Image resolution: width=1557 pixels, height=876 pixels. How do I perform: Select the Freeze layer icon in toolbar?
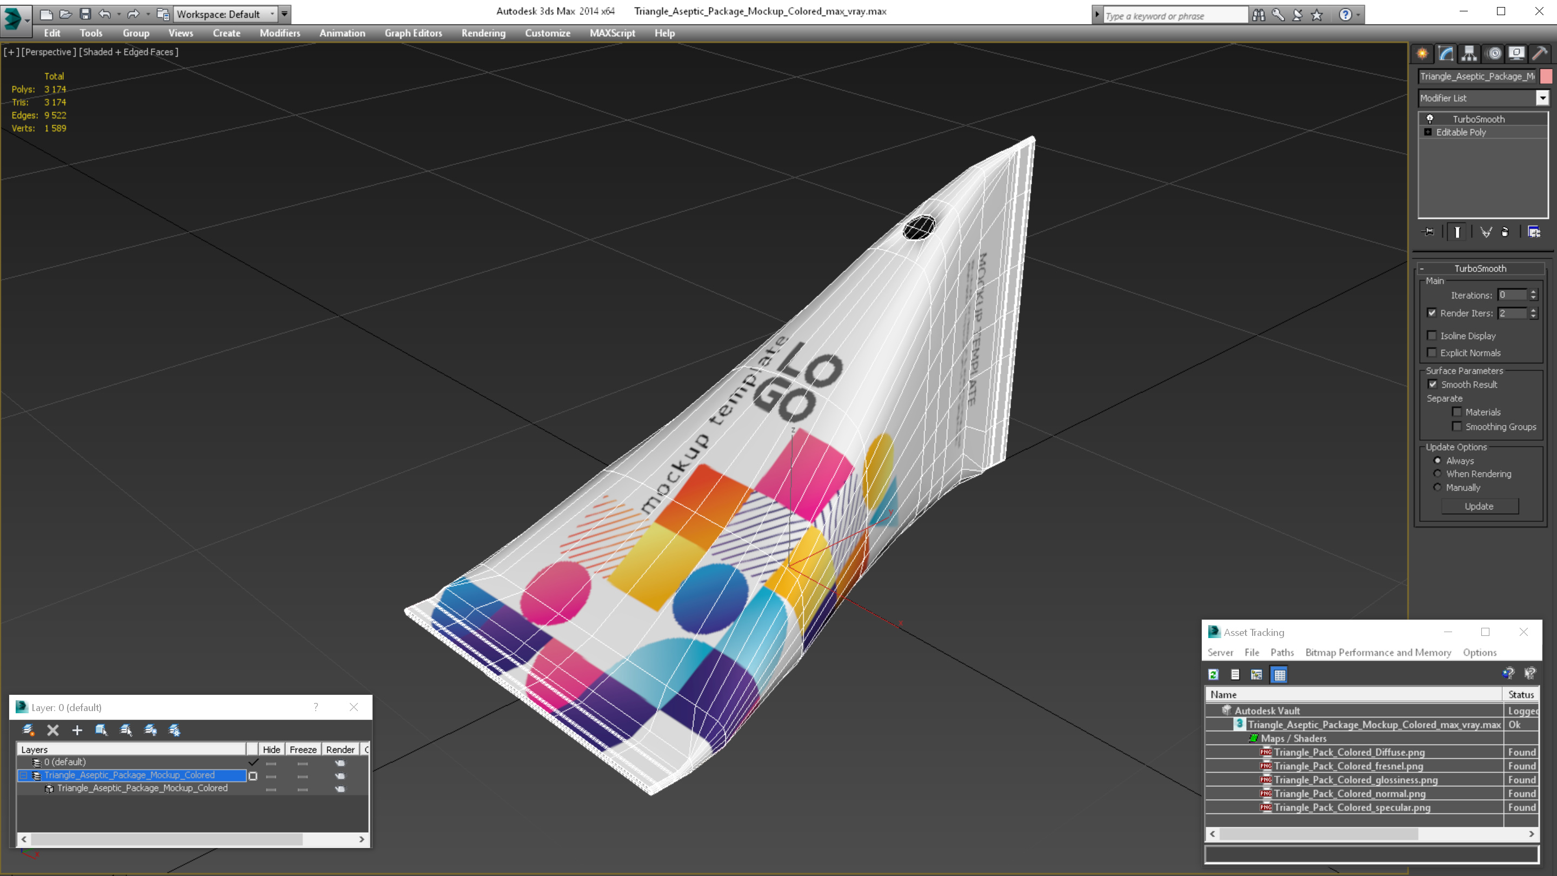click(x=174, y=729)
